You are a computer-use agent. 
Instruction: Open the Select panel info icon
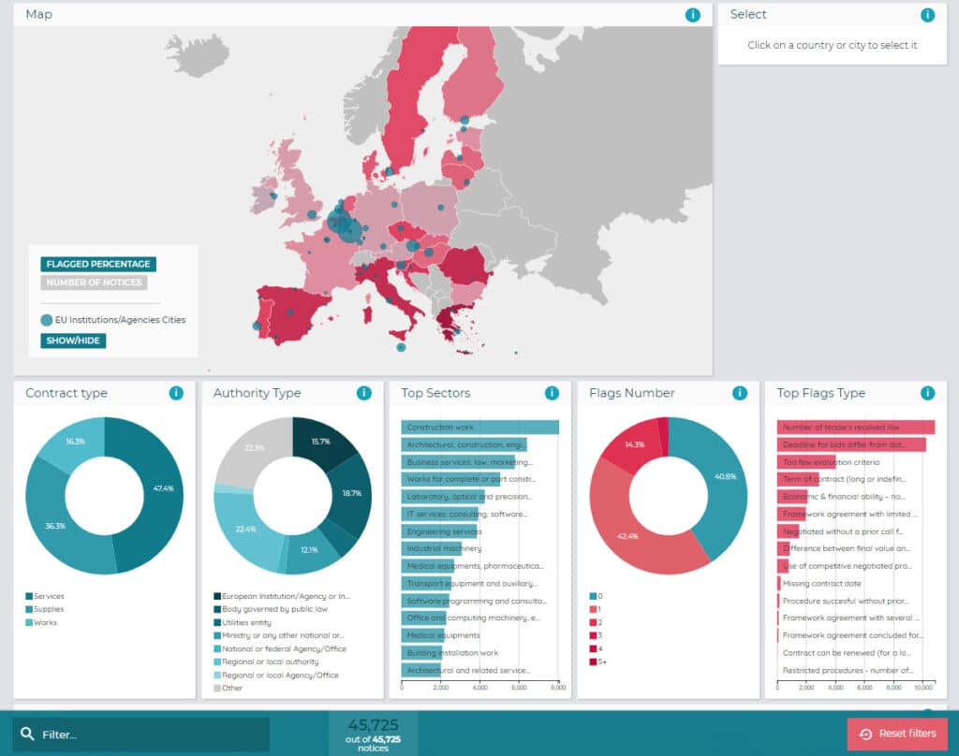click(927, 15)
